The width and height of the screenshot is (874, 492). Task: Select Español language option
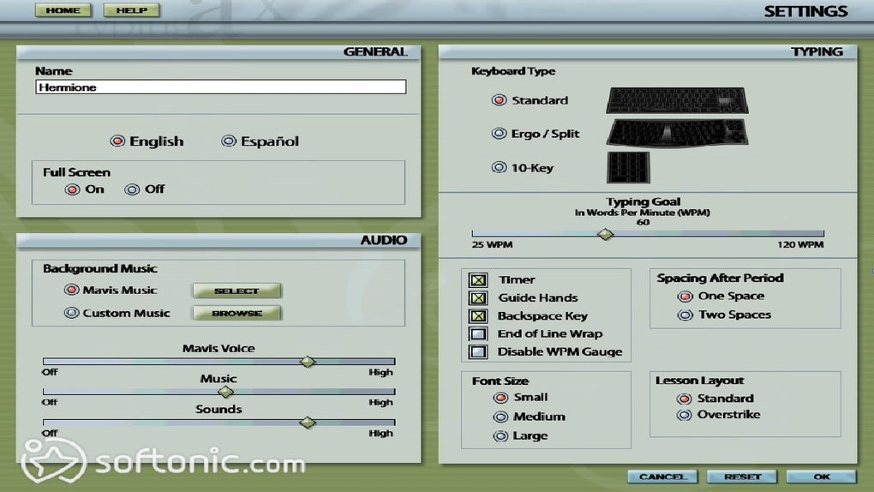pos(229,141)
